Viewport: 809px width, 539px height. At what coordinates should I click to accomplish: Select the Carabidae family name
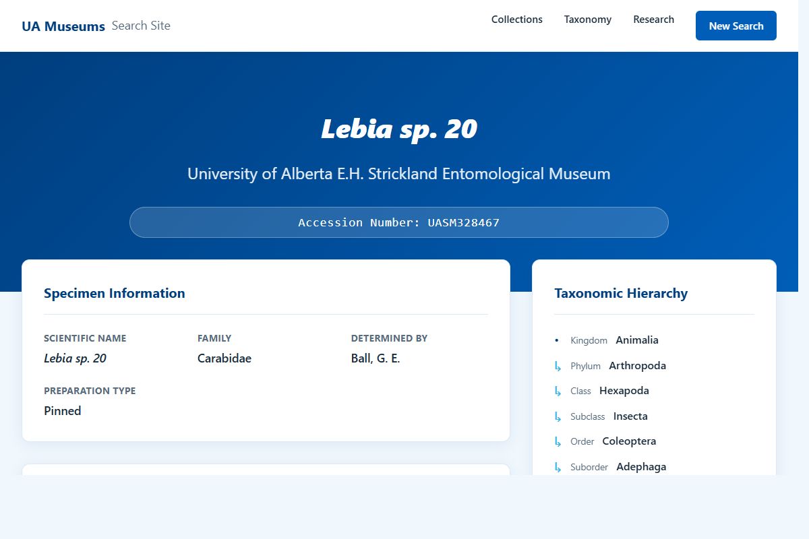[224, 358]
